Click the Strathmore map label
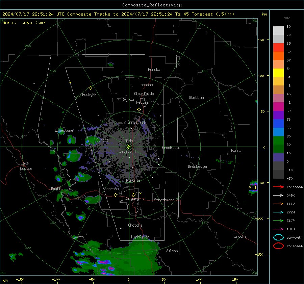The height and width of the screenshot is (284, 304). [x=164, y=200]
